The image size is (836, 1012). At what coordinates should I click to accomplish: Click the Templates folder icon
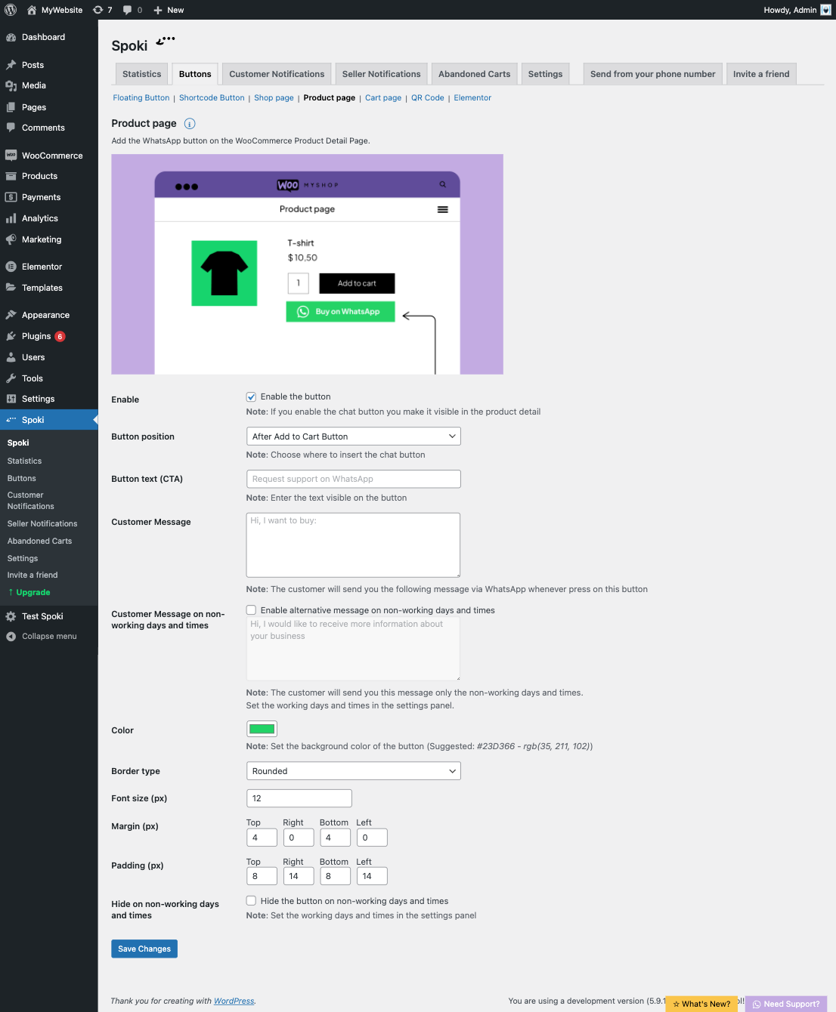11,288
